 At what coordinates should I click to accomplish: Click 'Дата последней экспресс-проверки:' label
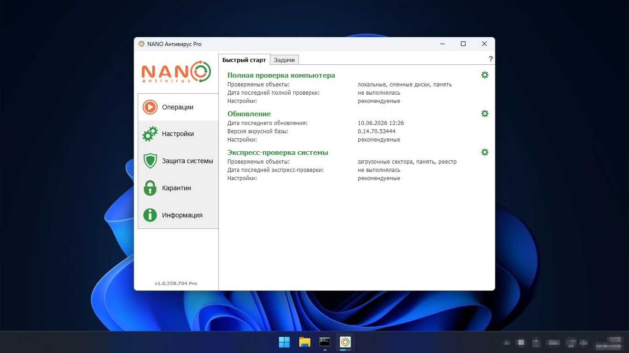pyautogui.click(x=276, y=170)
